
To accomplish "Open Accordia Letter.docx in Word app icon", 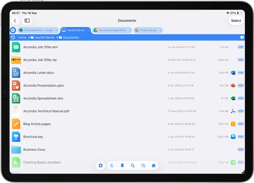I will (233, 73).
